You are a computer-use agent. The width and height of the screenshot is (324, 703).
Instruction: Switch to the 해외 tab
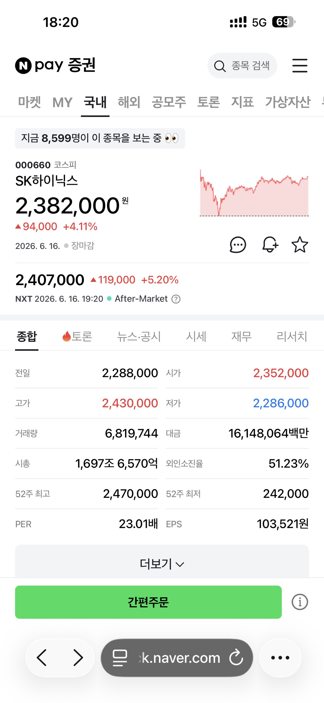129,102
